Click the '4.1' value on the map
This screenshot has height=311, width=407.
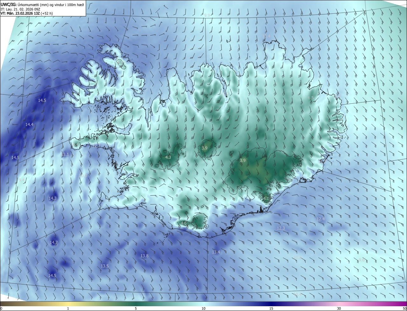click(266, 198)
